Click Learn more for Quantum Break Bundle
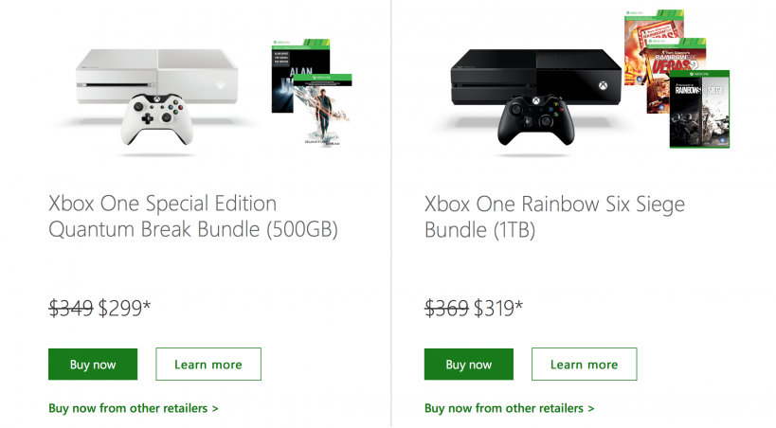 point(208,365)
